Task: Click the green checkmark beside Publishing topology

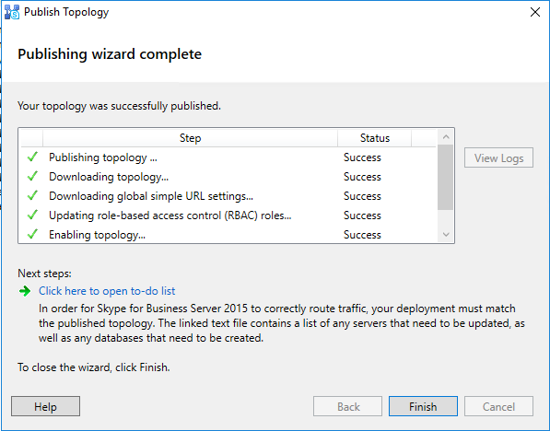Action: coord(32,157)
